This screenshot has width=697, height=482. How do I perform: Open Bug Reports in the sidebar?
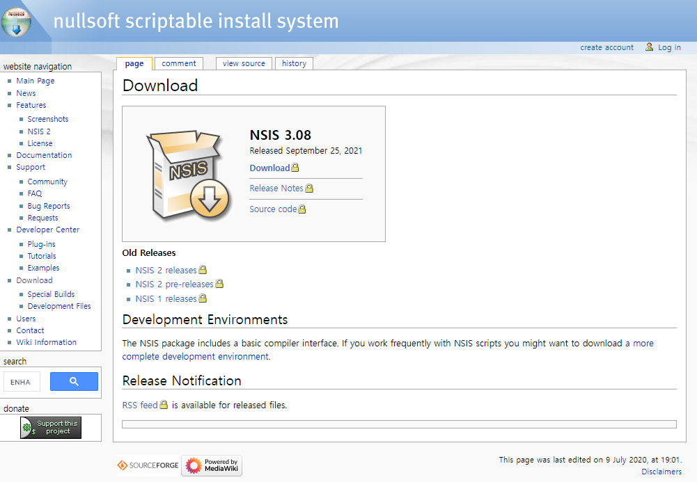[x=49, y=206]
